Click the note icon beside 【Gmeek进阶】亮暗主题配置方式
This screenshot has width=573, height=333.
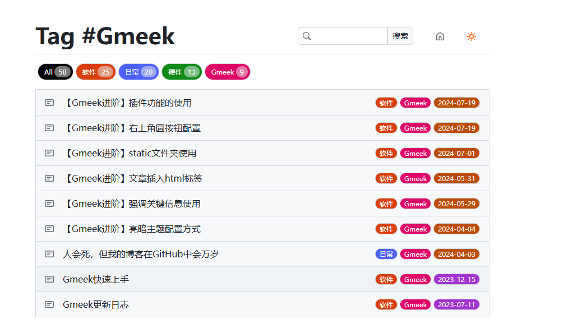49,229
